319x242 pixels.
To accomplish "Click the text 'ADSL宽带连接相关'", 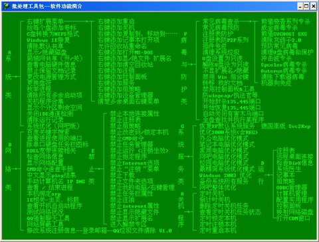I will click(x=51, y=151).
